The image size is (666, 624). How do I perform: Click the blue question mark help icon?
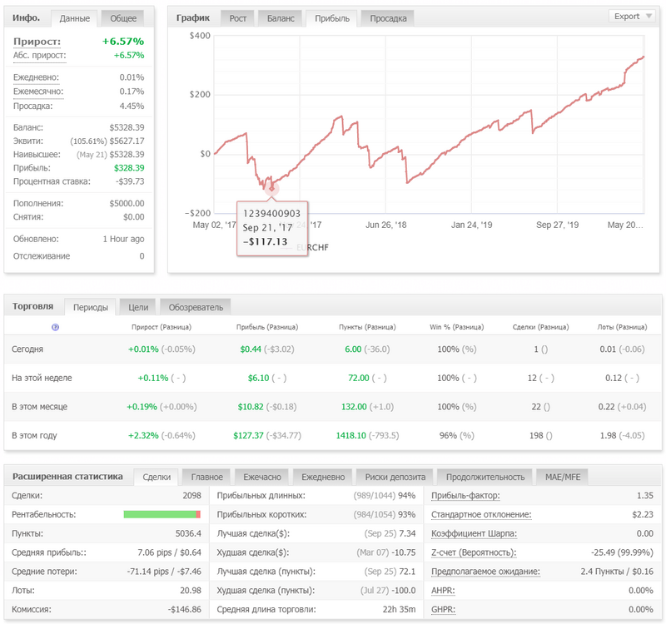point(55,327)
